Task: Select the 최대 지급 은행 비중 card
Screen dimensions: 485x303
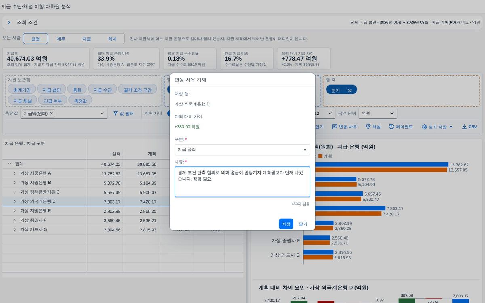Action: 127,59
